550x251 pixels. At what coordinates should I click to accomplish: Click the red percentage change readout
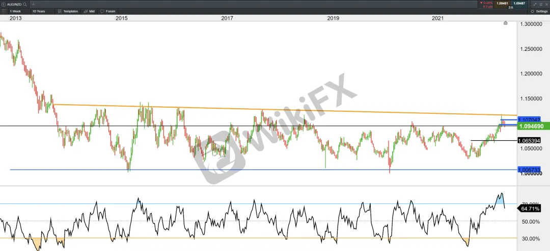tap(486, 3)
